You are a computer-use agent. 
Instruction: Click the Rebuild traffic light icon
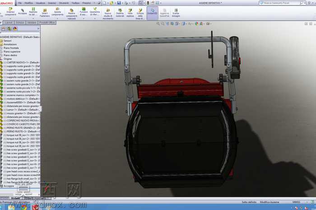click(148, 3)
